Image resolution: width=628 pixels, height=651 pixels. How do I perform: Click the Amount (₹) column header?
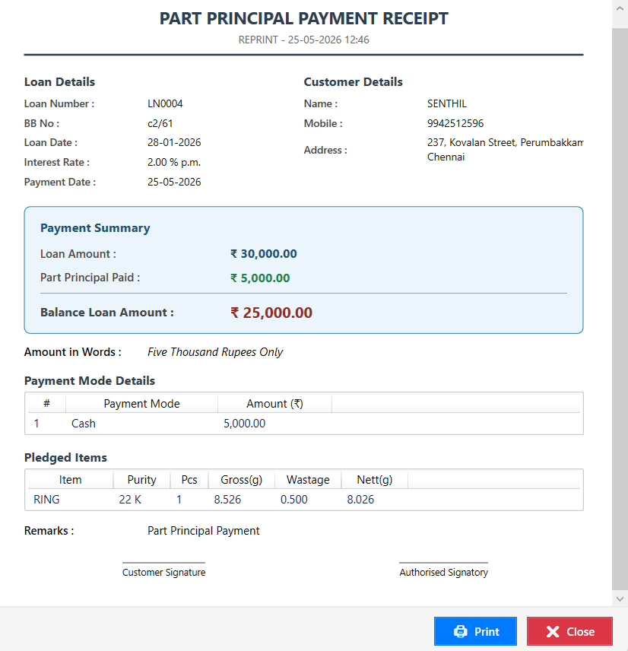tap(274, 404)
